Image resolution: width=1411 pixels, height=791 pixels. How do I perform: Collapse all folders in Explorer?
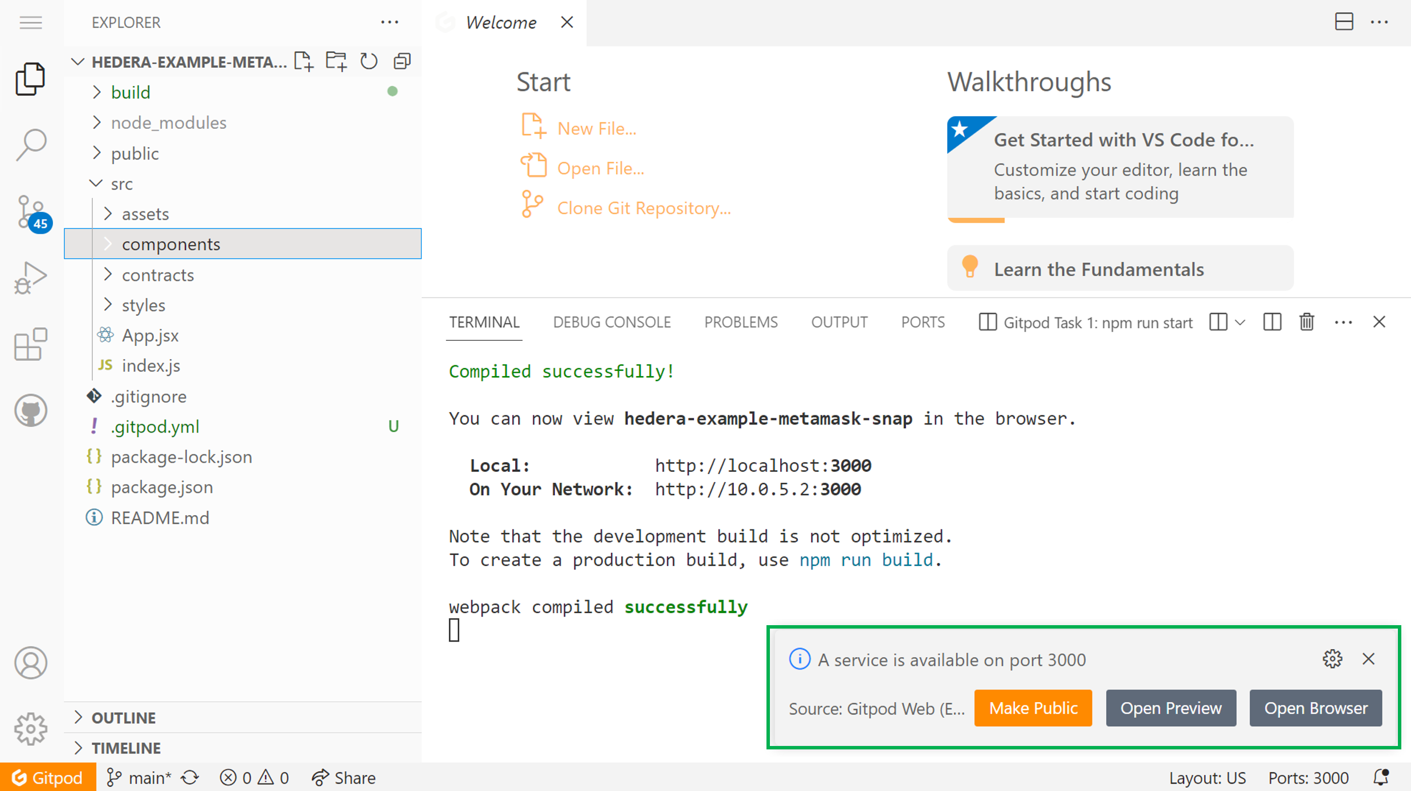point(402,61)
